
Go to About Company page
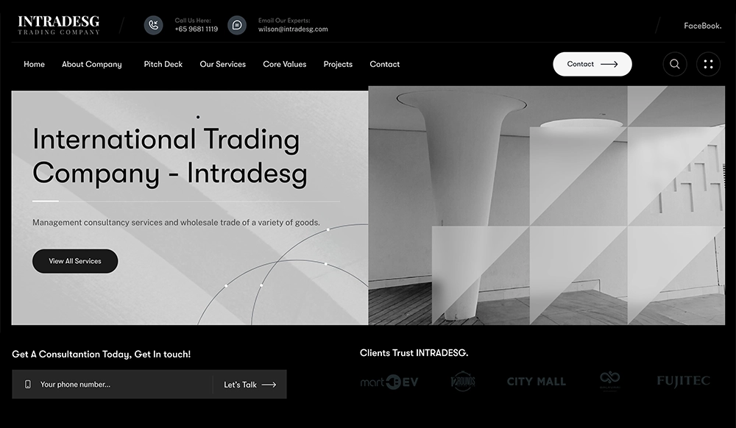(91, 64)
